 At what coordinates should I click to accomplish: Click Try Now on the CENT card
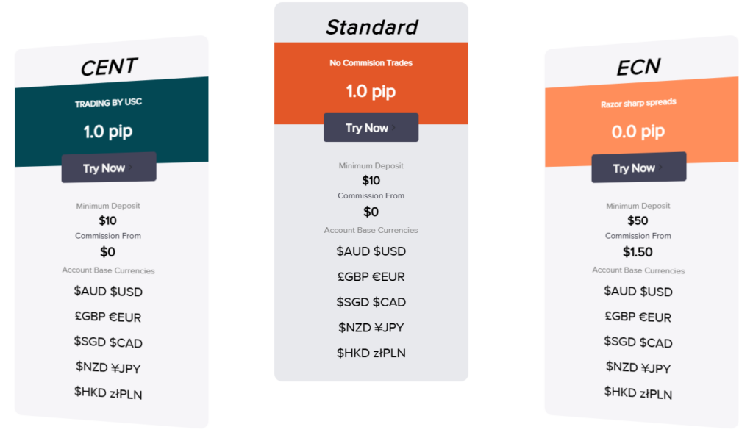click(x=108, y=168)
